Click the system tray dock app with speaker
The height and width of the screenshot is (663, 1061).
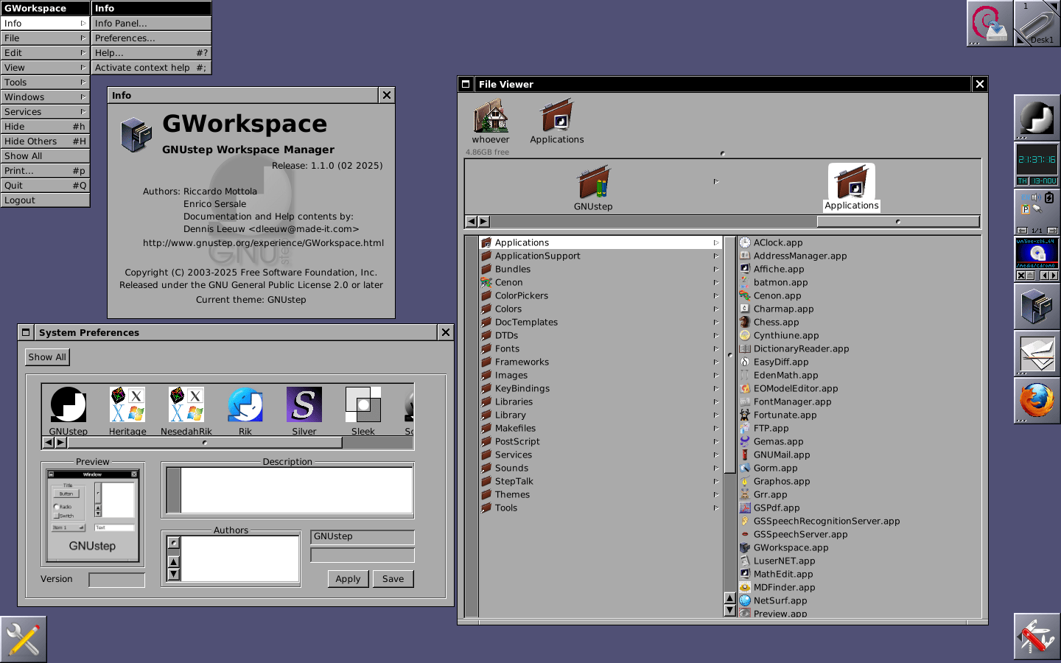[x=1037, y=211]
